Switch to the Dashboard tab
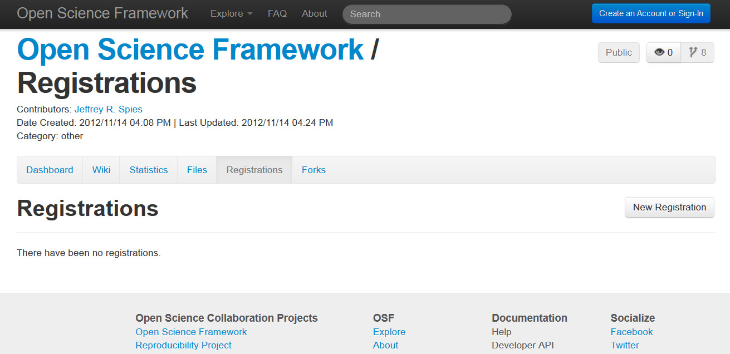730x354 pixels. 50,170
